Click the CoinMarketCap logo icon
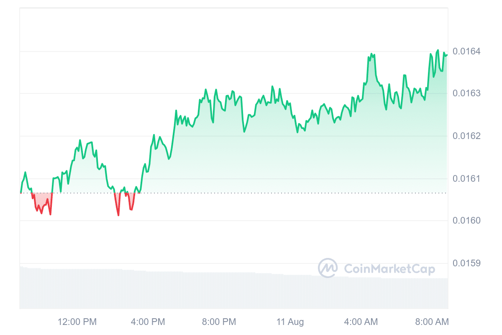 point(328,268)
